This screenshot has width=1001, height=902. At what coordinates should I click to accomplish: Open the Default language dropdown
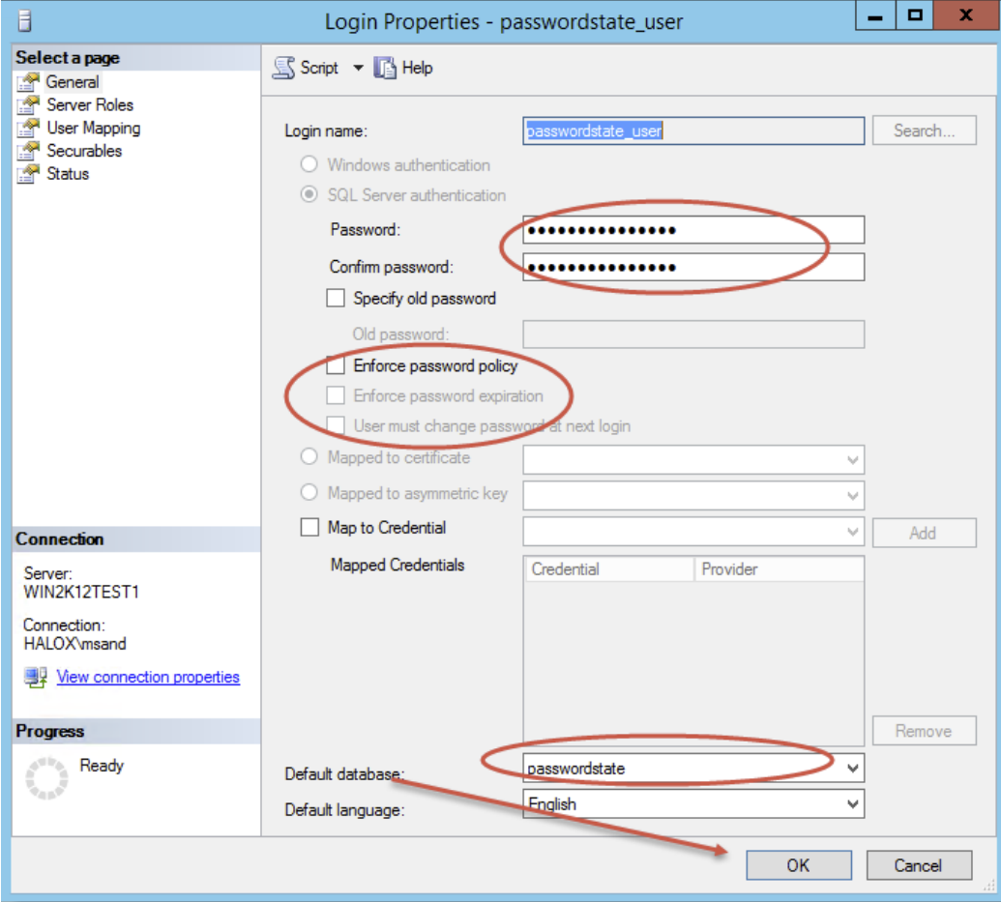click(x=852, y=803)
